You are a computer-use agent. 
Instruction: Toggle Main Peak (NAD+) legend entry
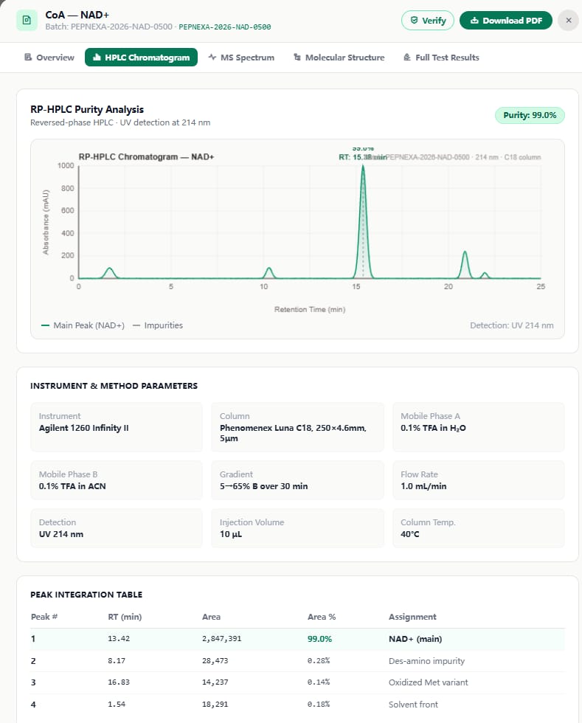[83, 325]
